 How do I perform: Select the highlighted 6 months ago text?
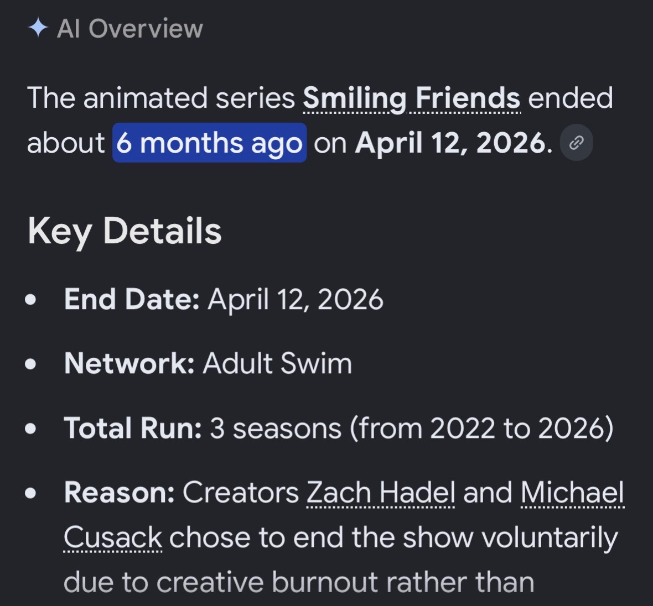pos(210,143)
